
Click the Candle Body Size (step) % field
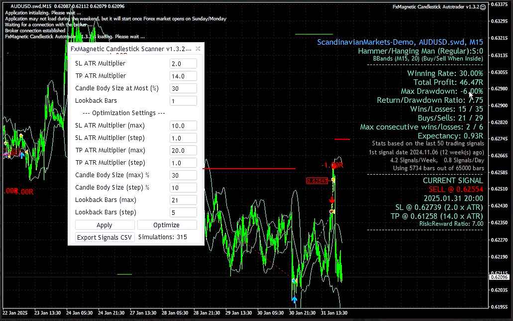(x=183, y=188)
